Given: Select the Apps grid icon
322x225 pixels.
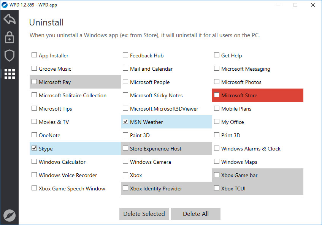Looking at the screenshot, I should coord(10,74).
